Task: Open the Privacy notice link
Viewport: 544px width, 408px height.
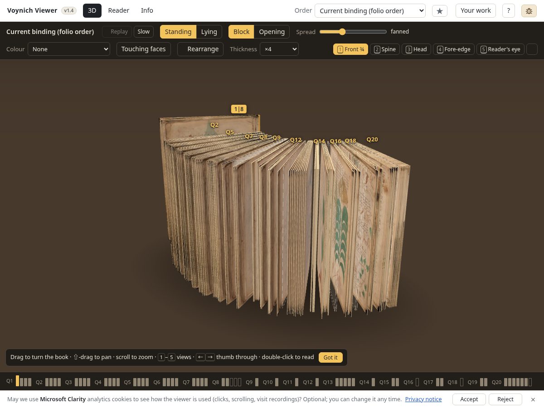Action: 423,399
